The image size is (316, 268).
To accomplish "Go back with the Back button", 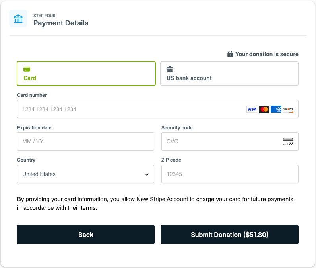I will coord(86,235).
